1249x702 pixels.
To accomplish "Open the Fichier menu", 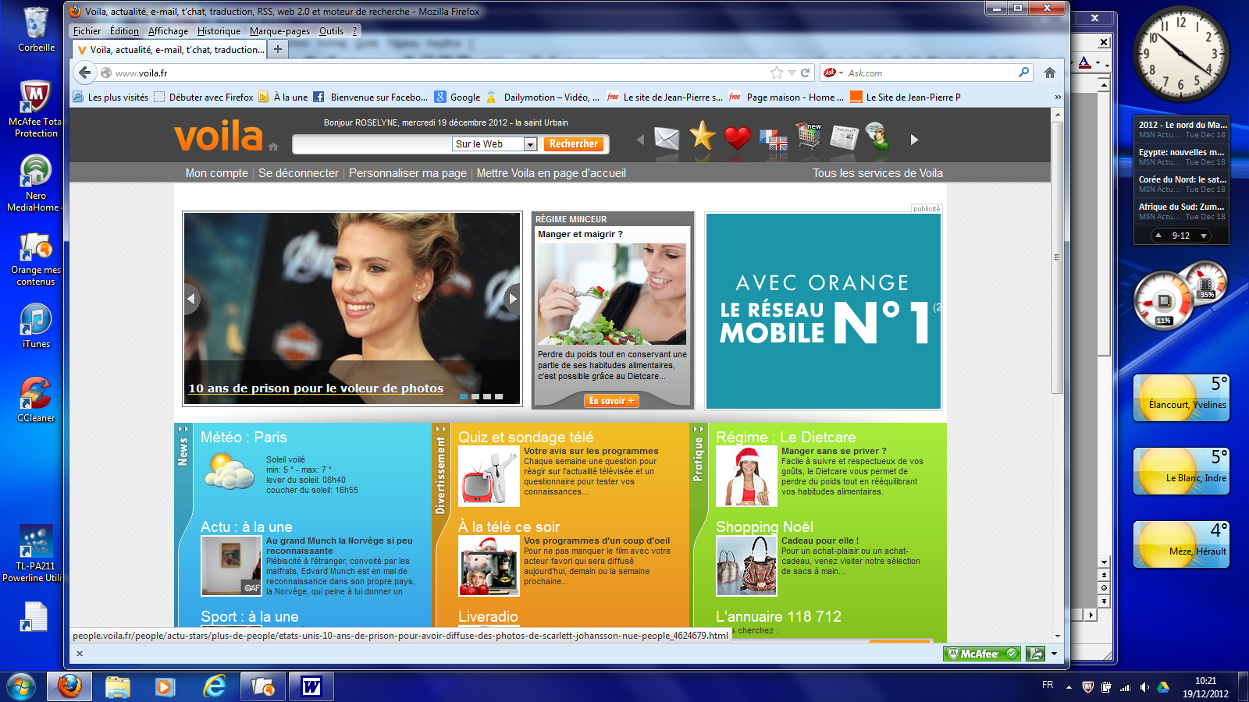I will [87, 31].
